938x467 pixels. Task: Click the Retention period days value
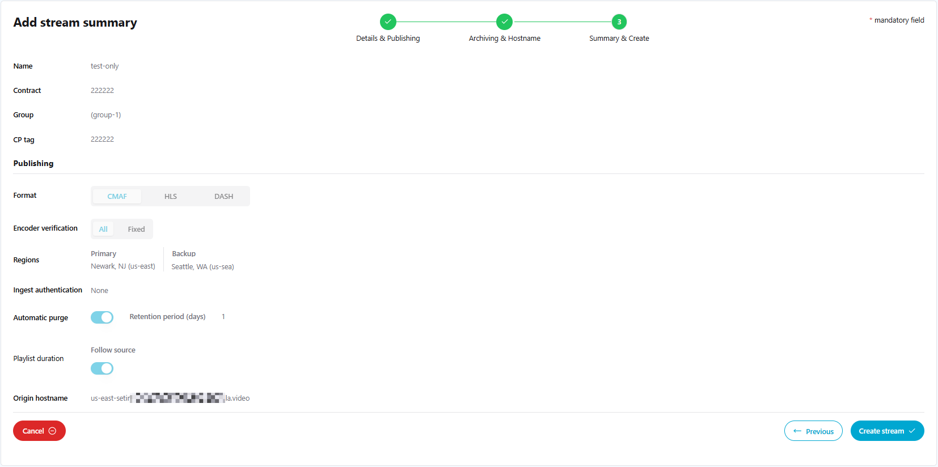(x=223, y=317)
